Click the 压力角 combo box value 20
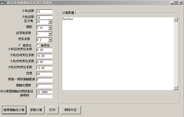 pyautogui.click(x=42, y=22)
